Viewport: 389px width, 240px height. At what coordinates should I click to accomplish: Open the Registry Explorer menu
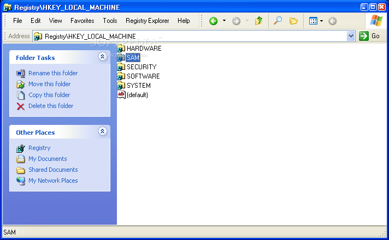point(148,21)
